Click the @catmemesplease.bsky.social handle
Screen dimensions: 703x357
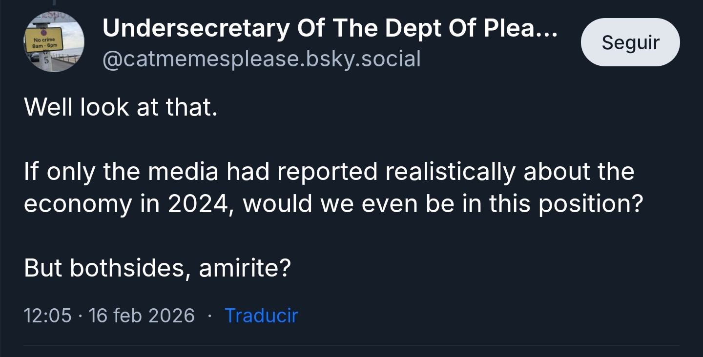[x=261, y=59]
